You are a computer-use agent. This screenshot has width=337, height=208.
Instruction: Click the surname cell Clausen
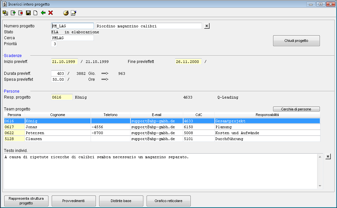click(x=58, y=139)
